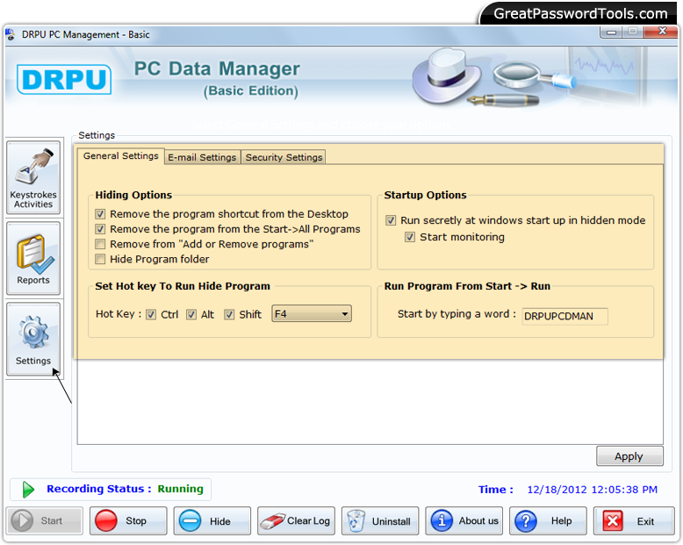Click the Hide program button
Image resolution: width=683 pixels, height=545 pixels.
coord(212,520)
